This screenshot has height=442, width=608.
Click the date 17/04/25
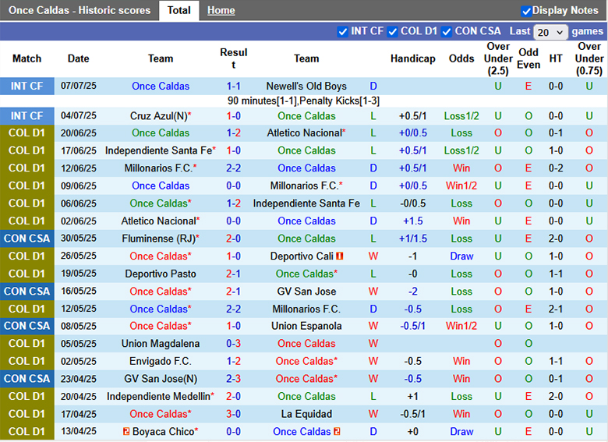click(x=78, y=414)
